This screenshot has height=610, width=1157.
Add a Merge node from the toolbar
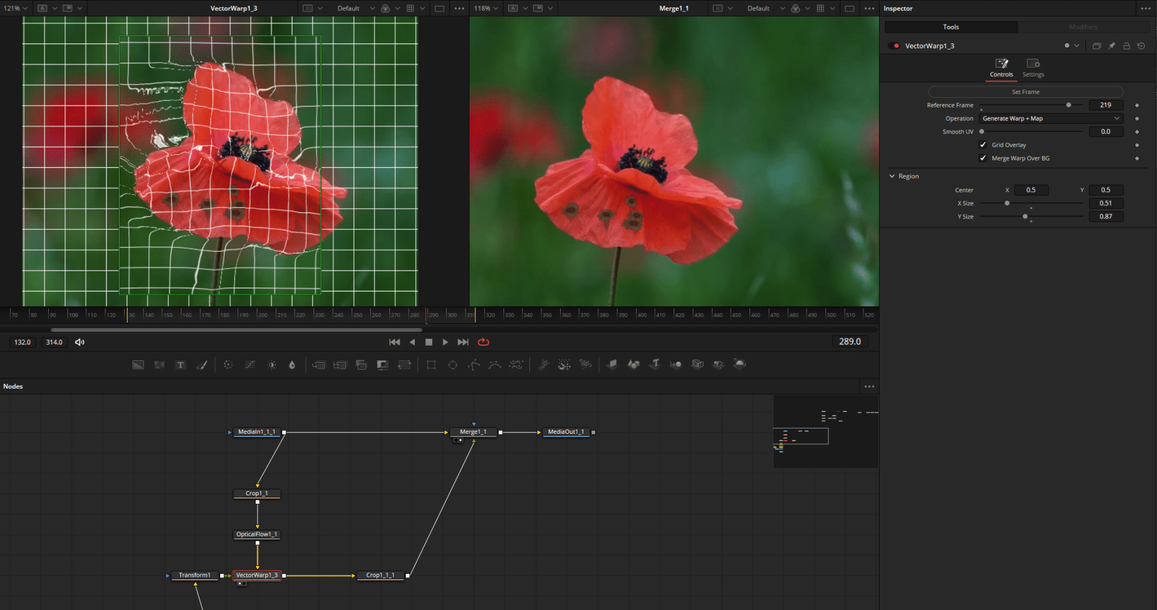tap(319, 364)
